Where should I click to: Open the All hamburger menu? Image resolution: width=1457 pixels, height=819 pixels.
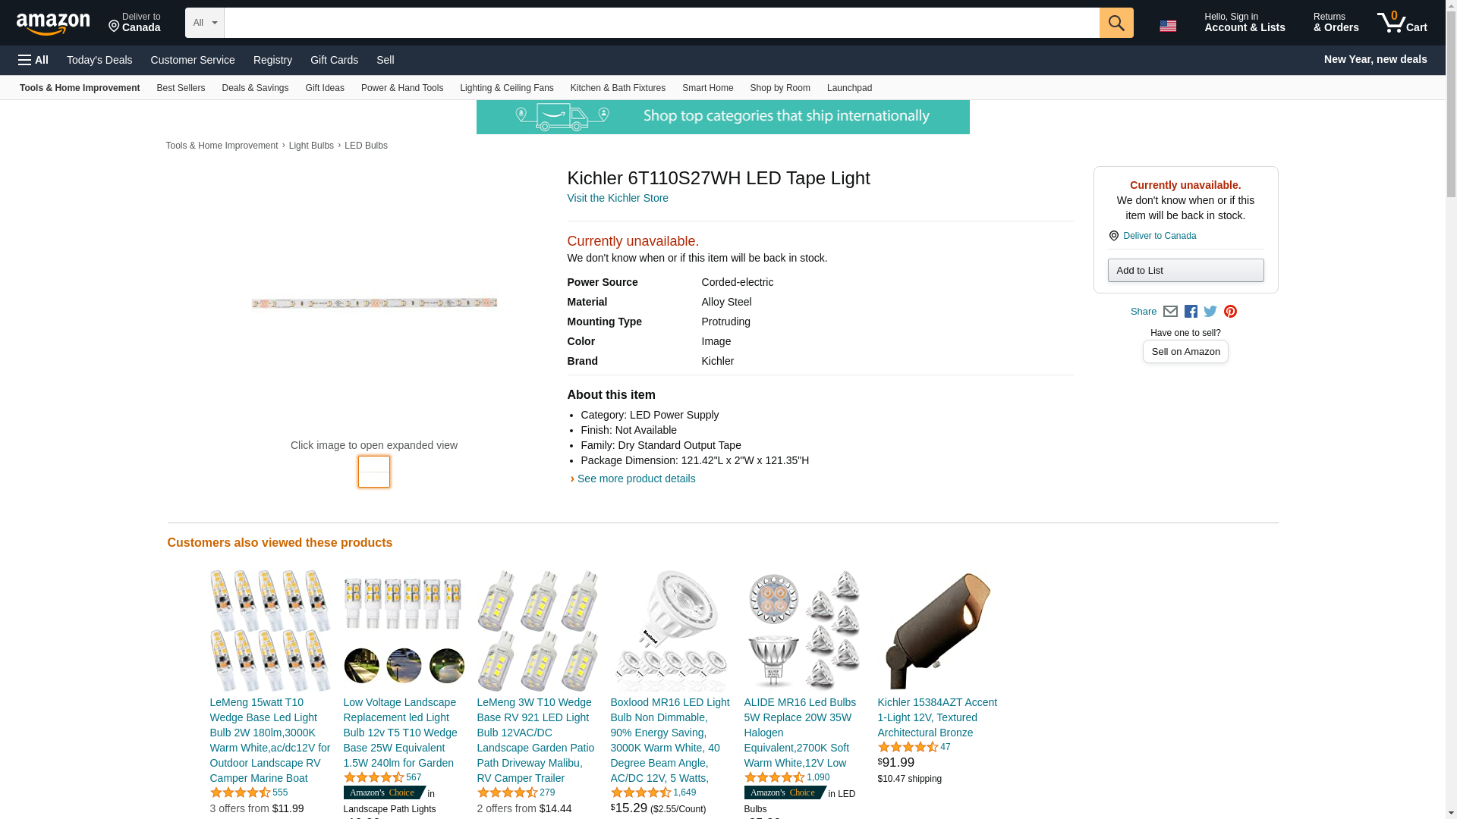pos(33,60)
